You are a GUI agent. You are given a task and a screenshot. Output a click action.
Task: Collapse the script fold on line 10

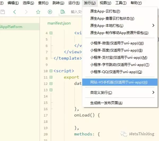coord(51,71)
